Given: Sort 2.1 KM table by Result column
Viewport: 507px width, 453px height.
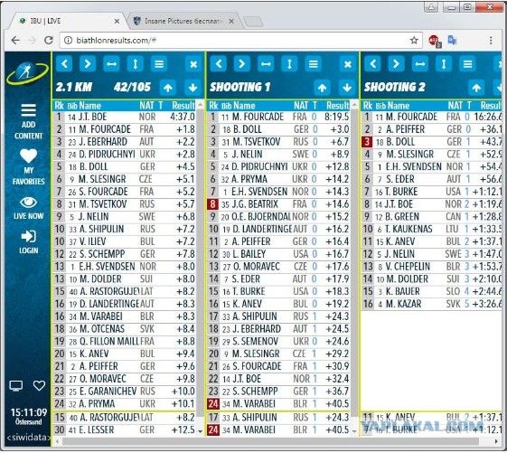Looking at the screenshot, I should [x=183, y=106].
